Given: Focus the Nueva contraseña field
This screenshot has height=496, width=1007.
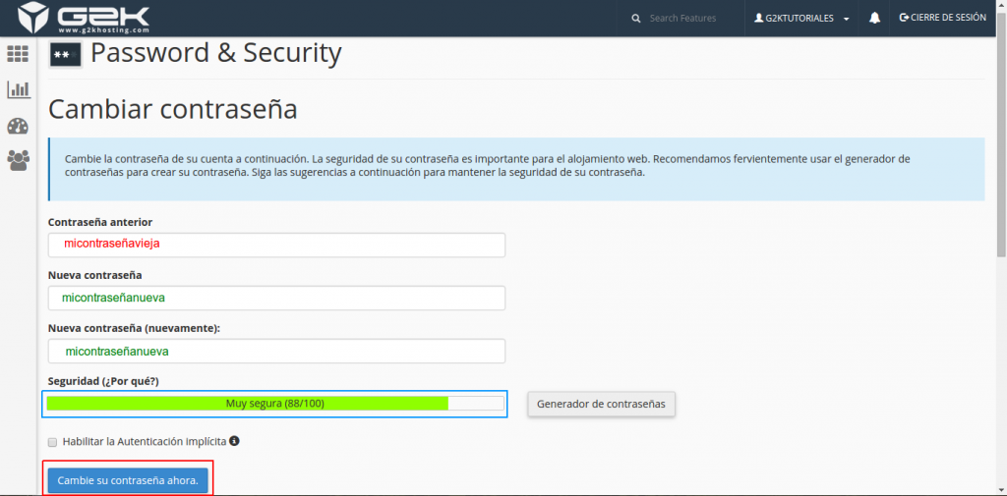Looking at the screenshot, I should 276,298.
